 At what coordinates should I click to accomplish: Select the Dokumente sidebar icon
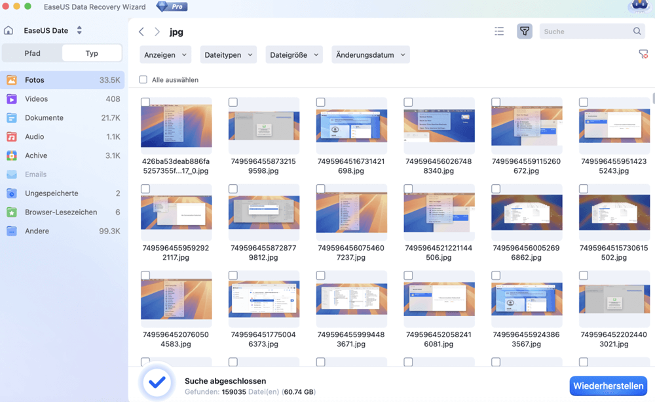(x=12, y=117)
